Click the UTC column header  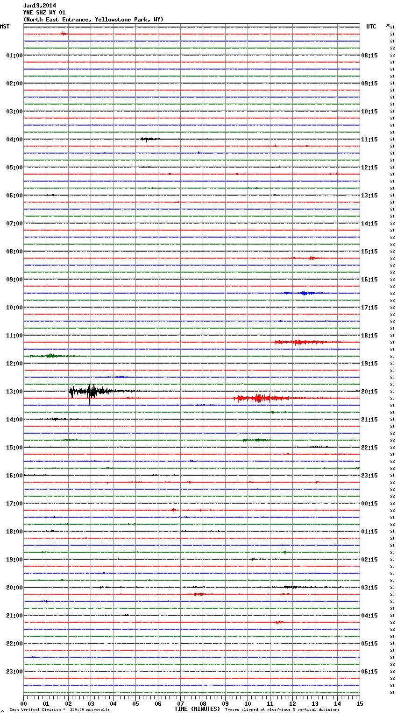(x=371, y=27)
